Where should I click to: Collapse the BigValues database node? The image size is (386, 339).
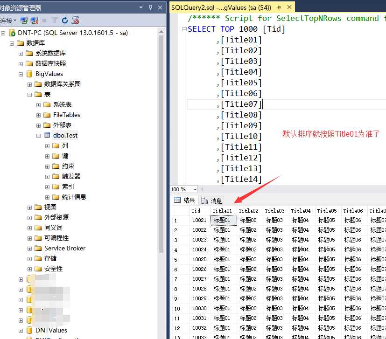[21, 74]
